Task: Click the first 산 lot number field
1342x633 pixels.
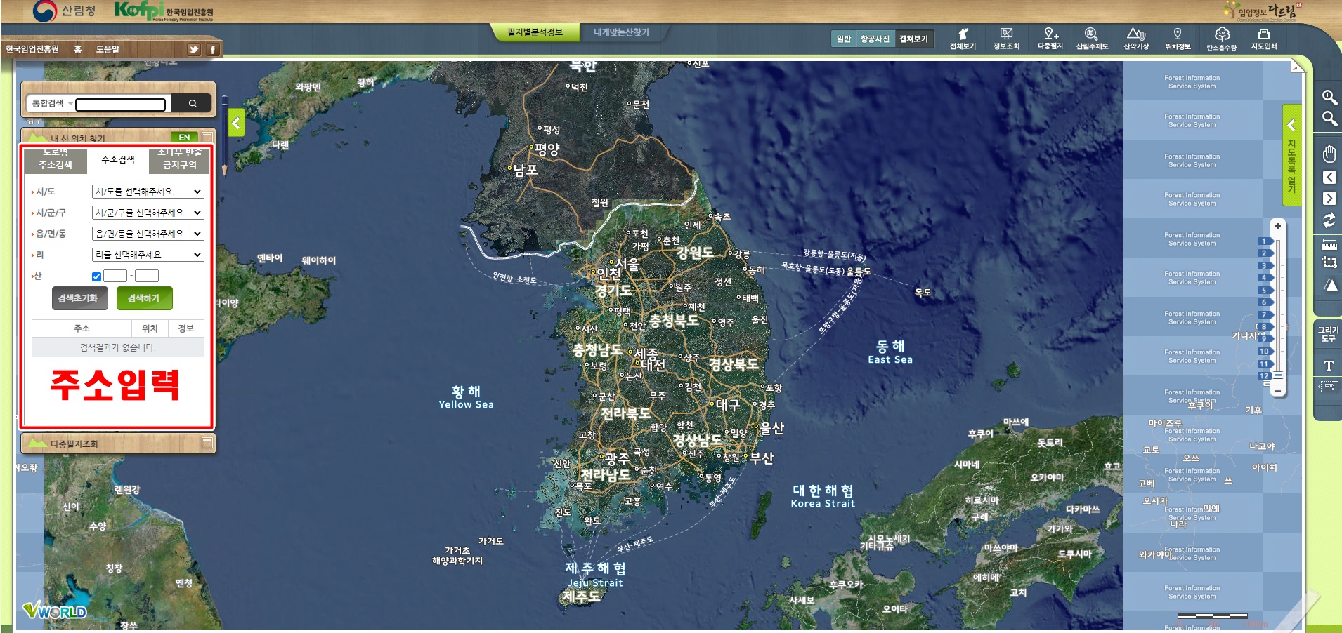Action: tap(115, 276)
